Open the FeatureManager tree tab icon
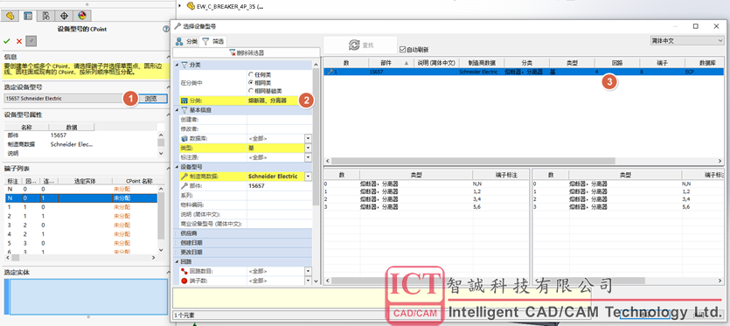The image size is (730, 326). pyautogui.click(x=10, y=16)
